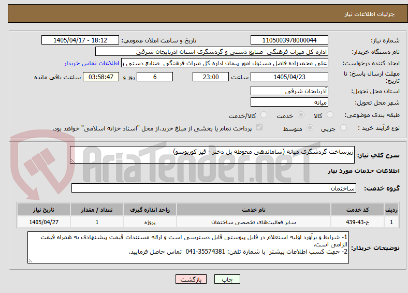Screen dimensions: 408x293
Task: Click the بازگشت back button
Action: (191, 279)
